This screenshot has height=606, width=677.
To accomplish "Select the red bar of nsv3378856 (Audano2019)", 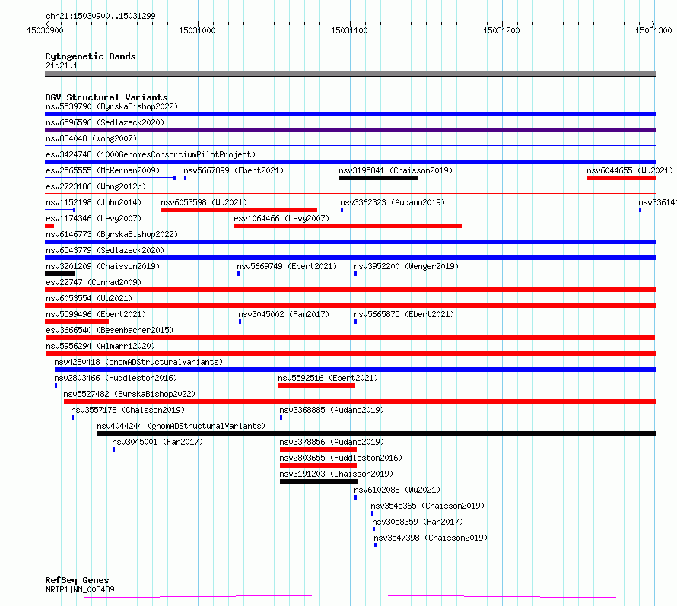I will 318,449.
